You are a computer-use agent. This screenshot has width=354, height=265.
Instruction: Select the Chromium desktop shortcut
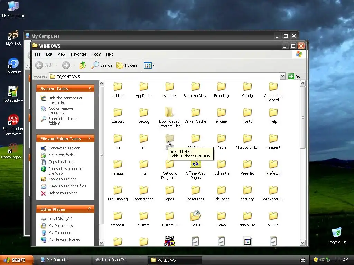(x=13, y=66)
